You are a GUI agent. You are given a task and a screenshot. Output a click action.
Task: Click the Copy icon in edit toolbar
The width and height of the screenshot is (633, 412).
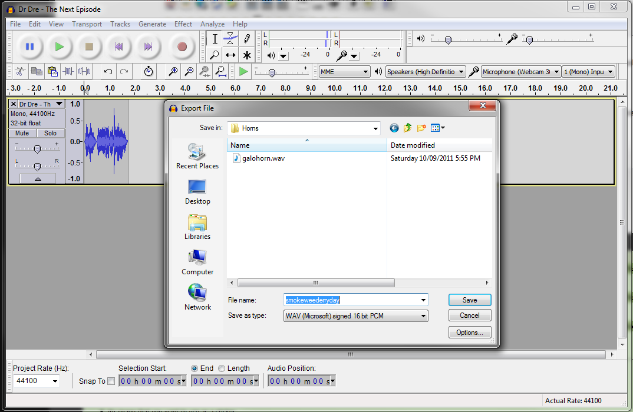[x=37, y=72]
